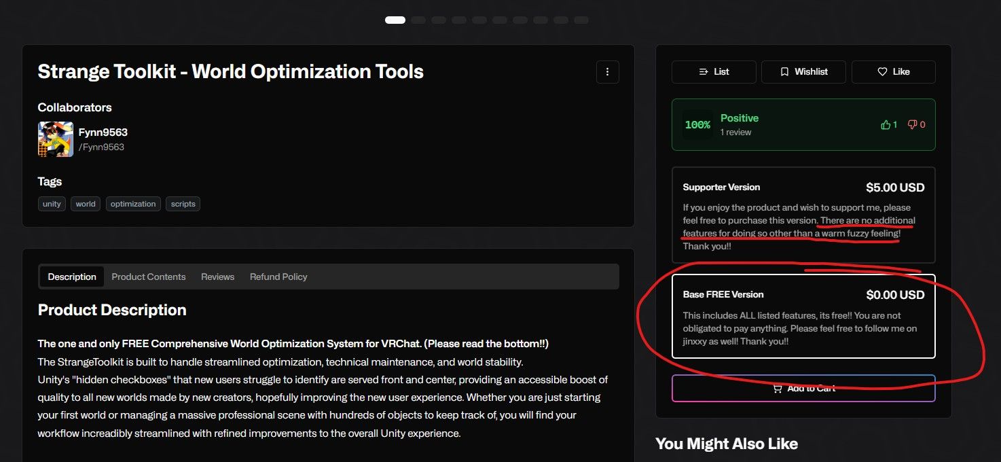Like the product with the heart button
This screenshot has width=1001, height=462.
[x=894, y=72]
